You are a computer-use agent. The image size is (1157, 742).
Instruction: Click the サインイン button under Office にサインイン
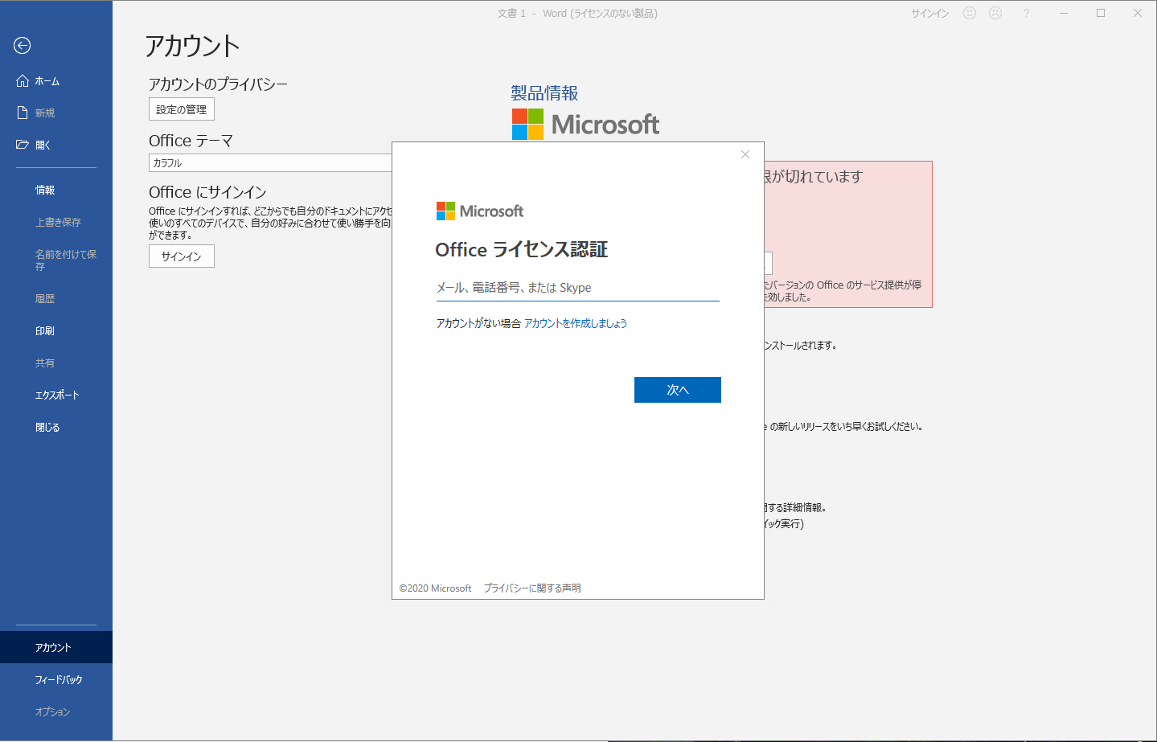[182, 256]
